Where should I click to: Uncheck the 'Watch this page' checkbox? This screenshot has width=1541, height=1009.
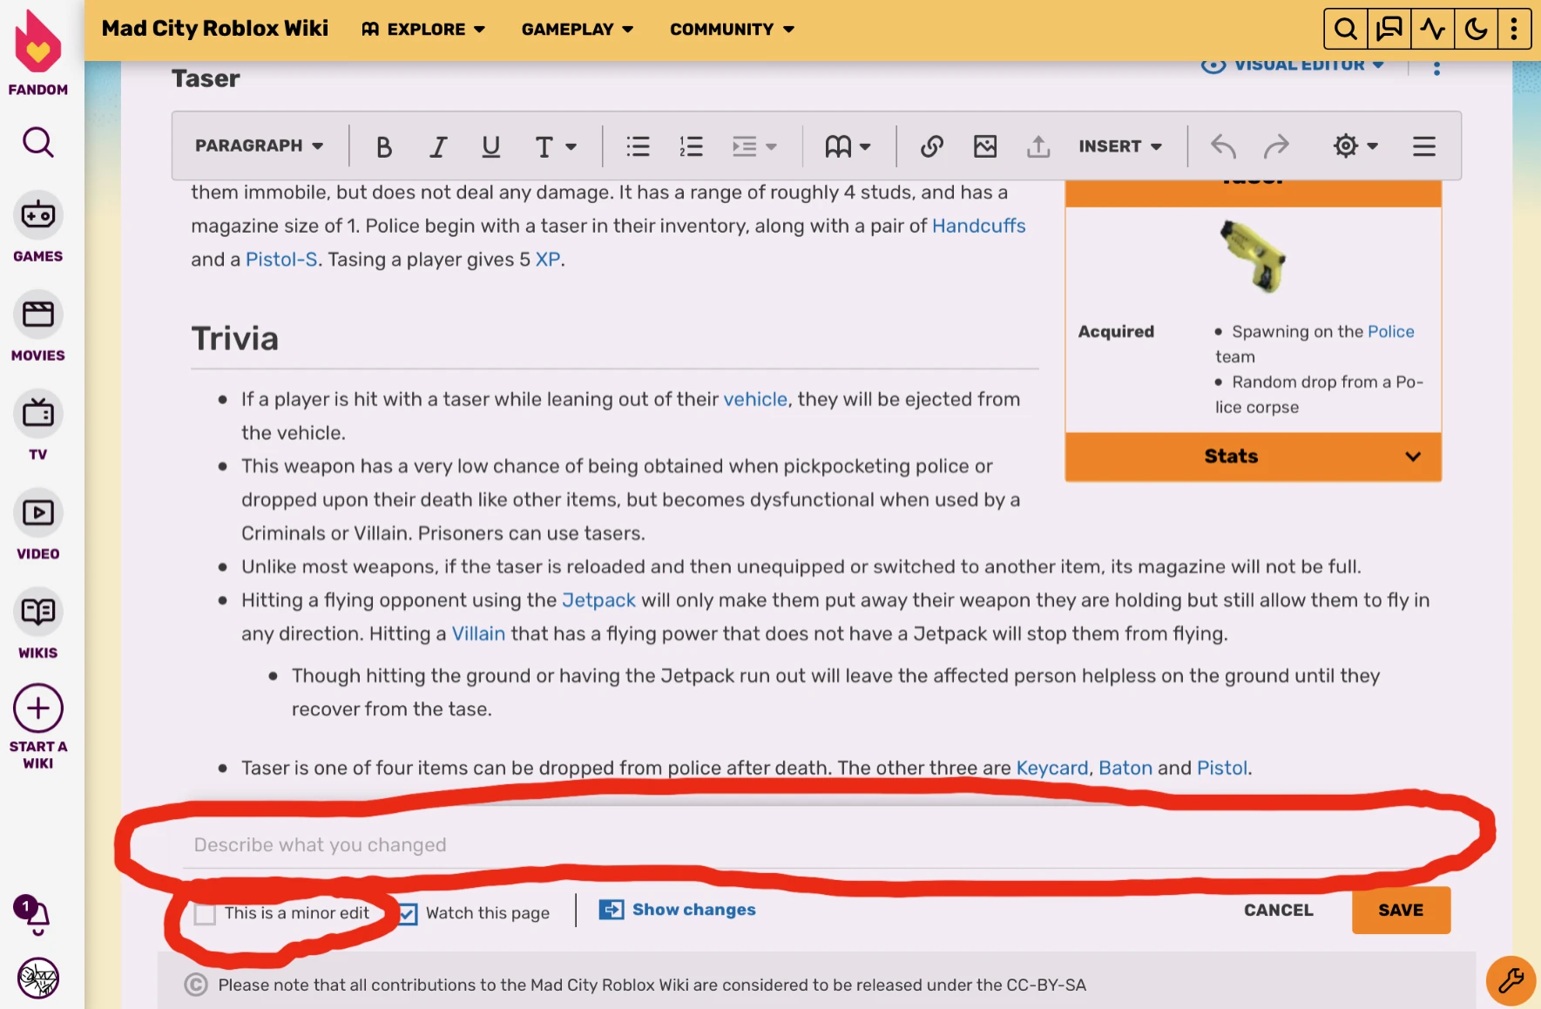point(408,914)
